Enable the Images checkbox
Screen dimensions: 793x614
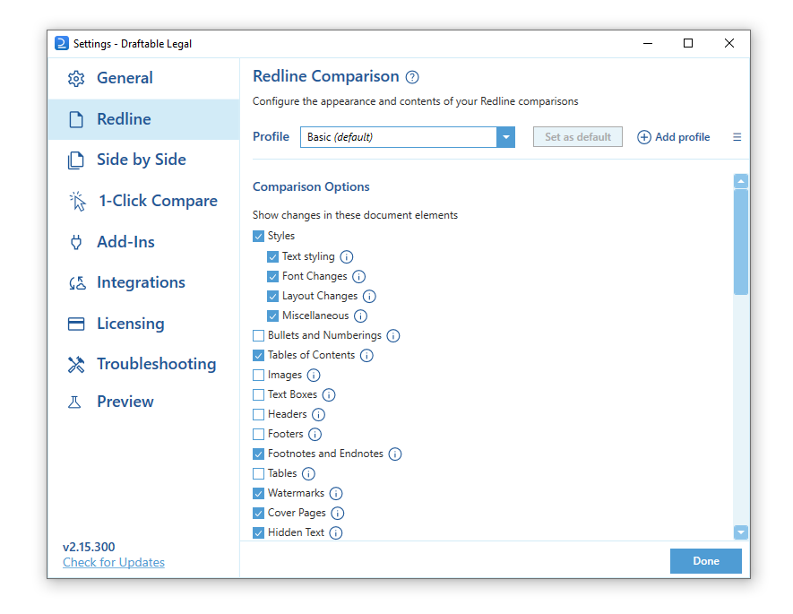pos(258,376)
